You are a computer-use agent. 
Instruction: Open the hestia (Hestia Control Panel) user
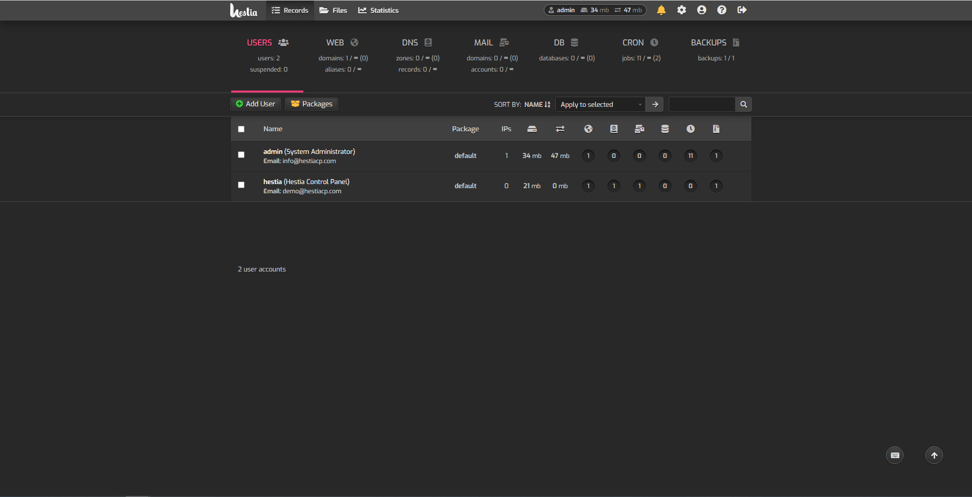click(306, 182)
